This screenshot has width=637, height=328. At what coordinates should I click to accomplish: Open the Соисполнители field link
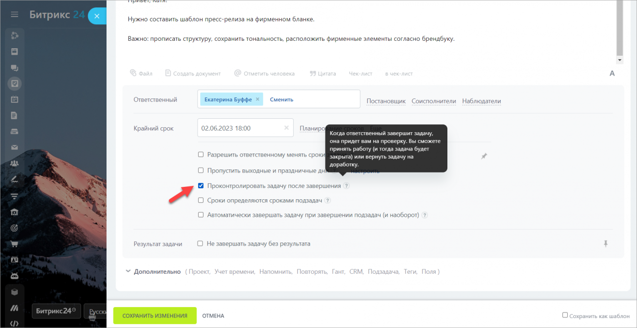tap(434, 101)
